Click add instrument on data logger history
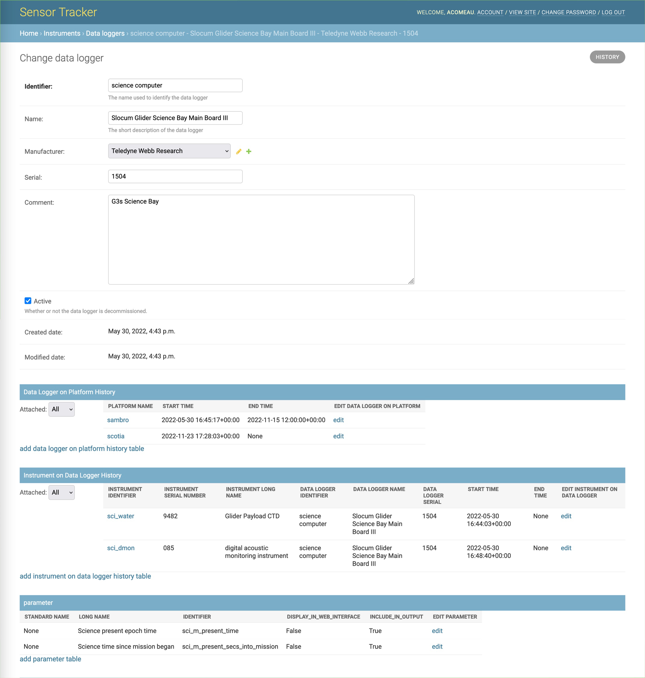This screenshot has width=645, height=678. tap(85, 576)
